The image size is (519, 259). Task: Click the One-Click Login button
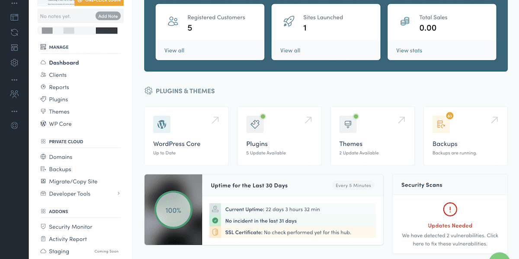[x=99, y=2]
